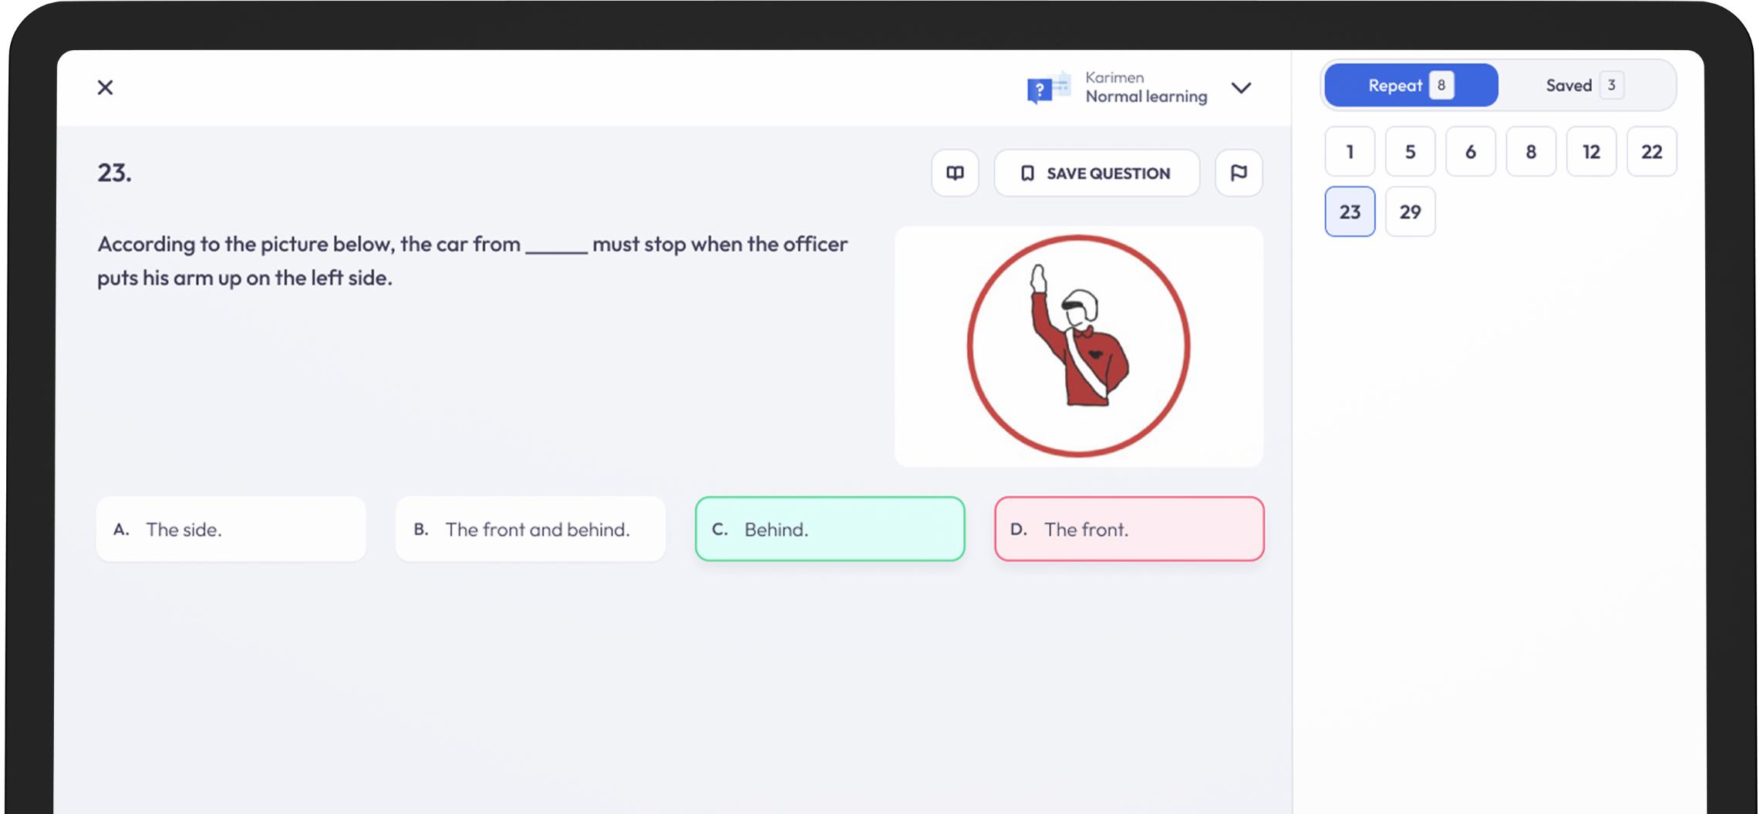Go to question 5

pos(1410,151)
